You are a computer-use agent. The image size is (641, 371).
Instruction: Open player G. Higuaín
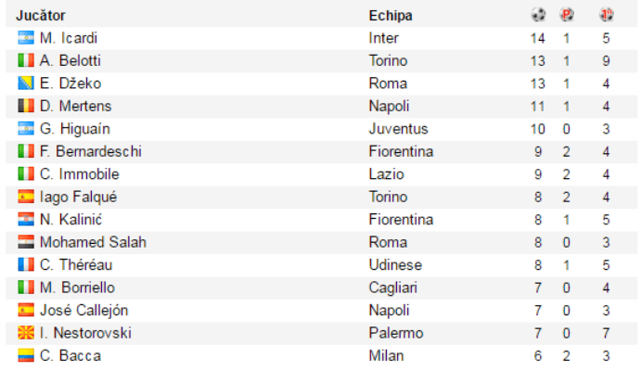[75, 129]
